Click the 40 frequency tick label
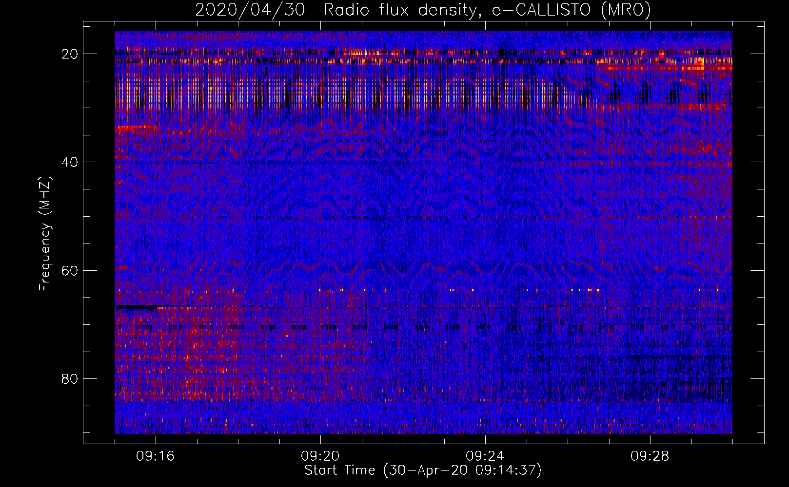 (x=70, y=162)
